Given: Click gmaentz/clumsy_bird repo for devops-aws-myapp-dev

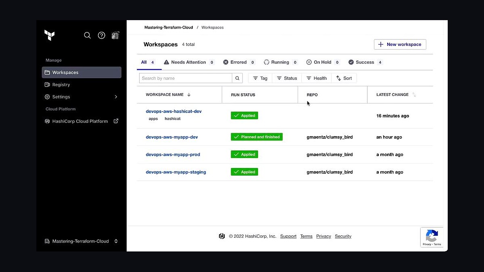Looking at the screenshot, I should point(330,137).
